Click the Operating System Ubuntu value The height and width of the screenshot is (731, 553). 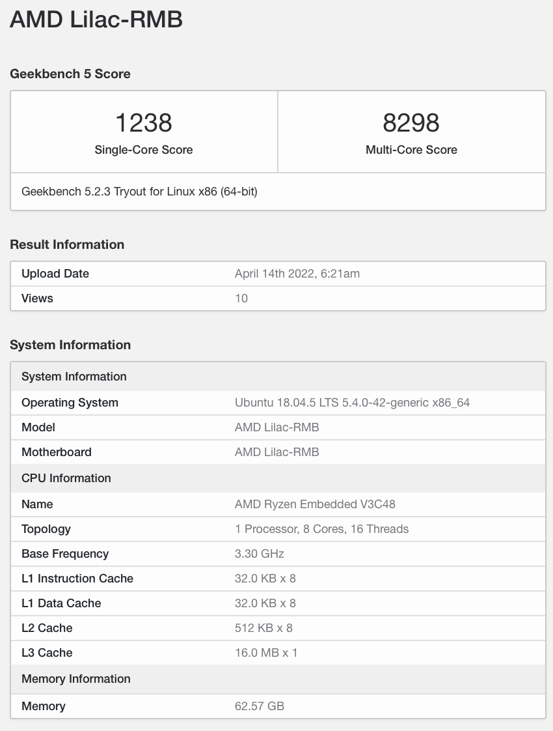click(x=352, y=403)
